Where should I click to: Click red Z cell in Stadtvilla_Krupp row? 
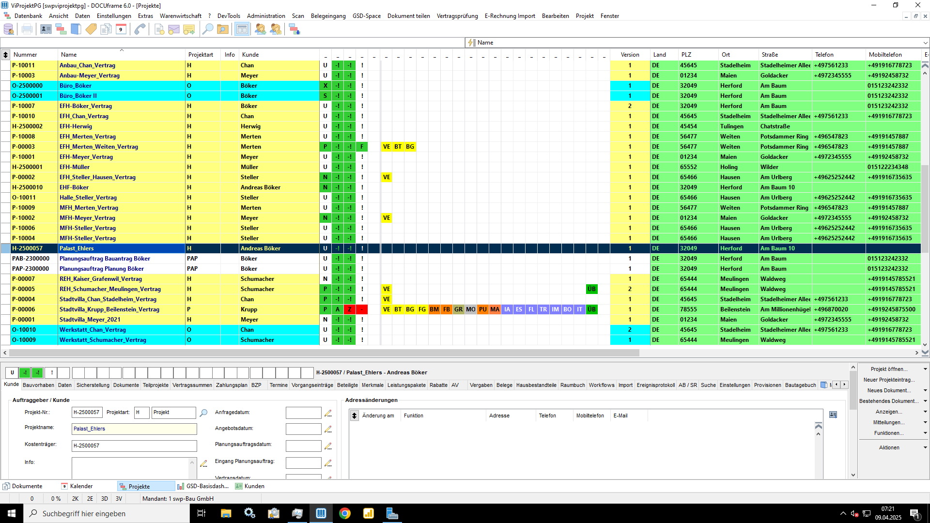[x=350, y=309]
